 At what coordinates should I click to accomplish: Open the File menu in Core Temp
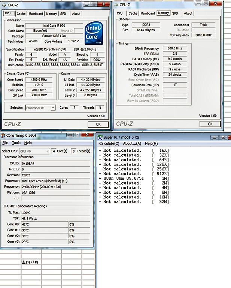click(x=5, y=143)
